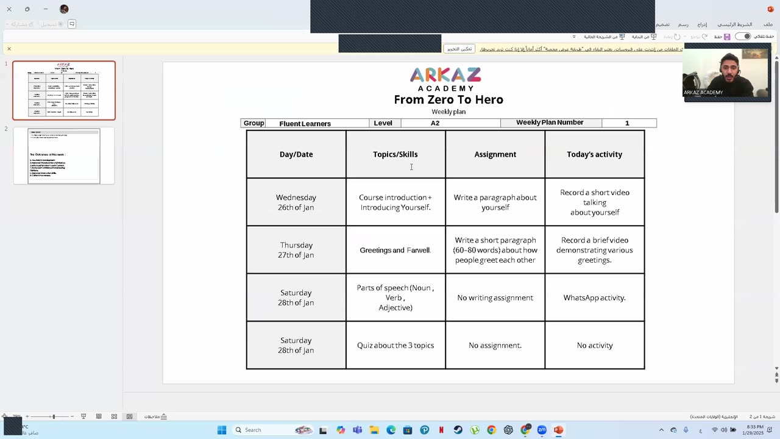This screenshot has width=780, height=439.
Task: Click the slide count indicator in status bar
Action: click(x=762, y=416)
